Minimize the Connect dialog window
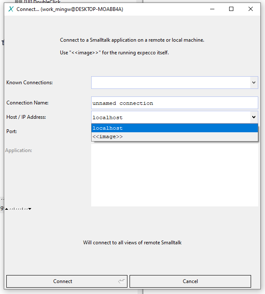The width and height of the screenshot is (265, 294). click(212, 9)
